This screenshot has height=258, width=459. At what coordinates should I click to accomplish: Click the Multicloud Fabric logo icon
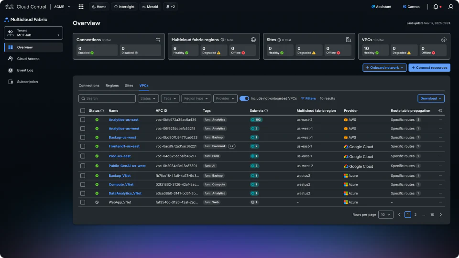click(x=6, y=20)
